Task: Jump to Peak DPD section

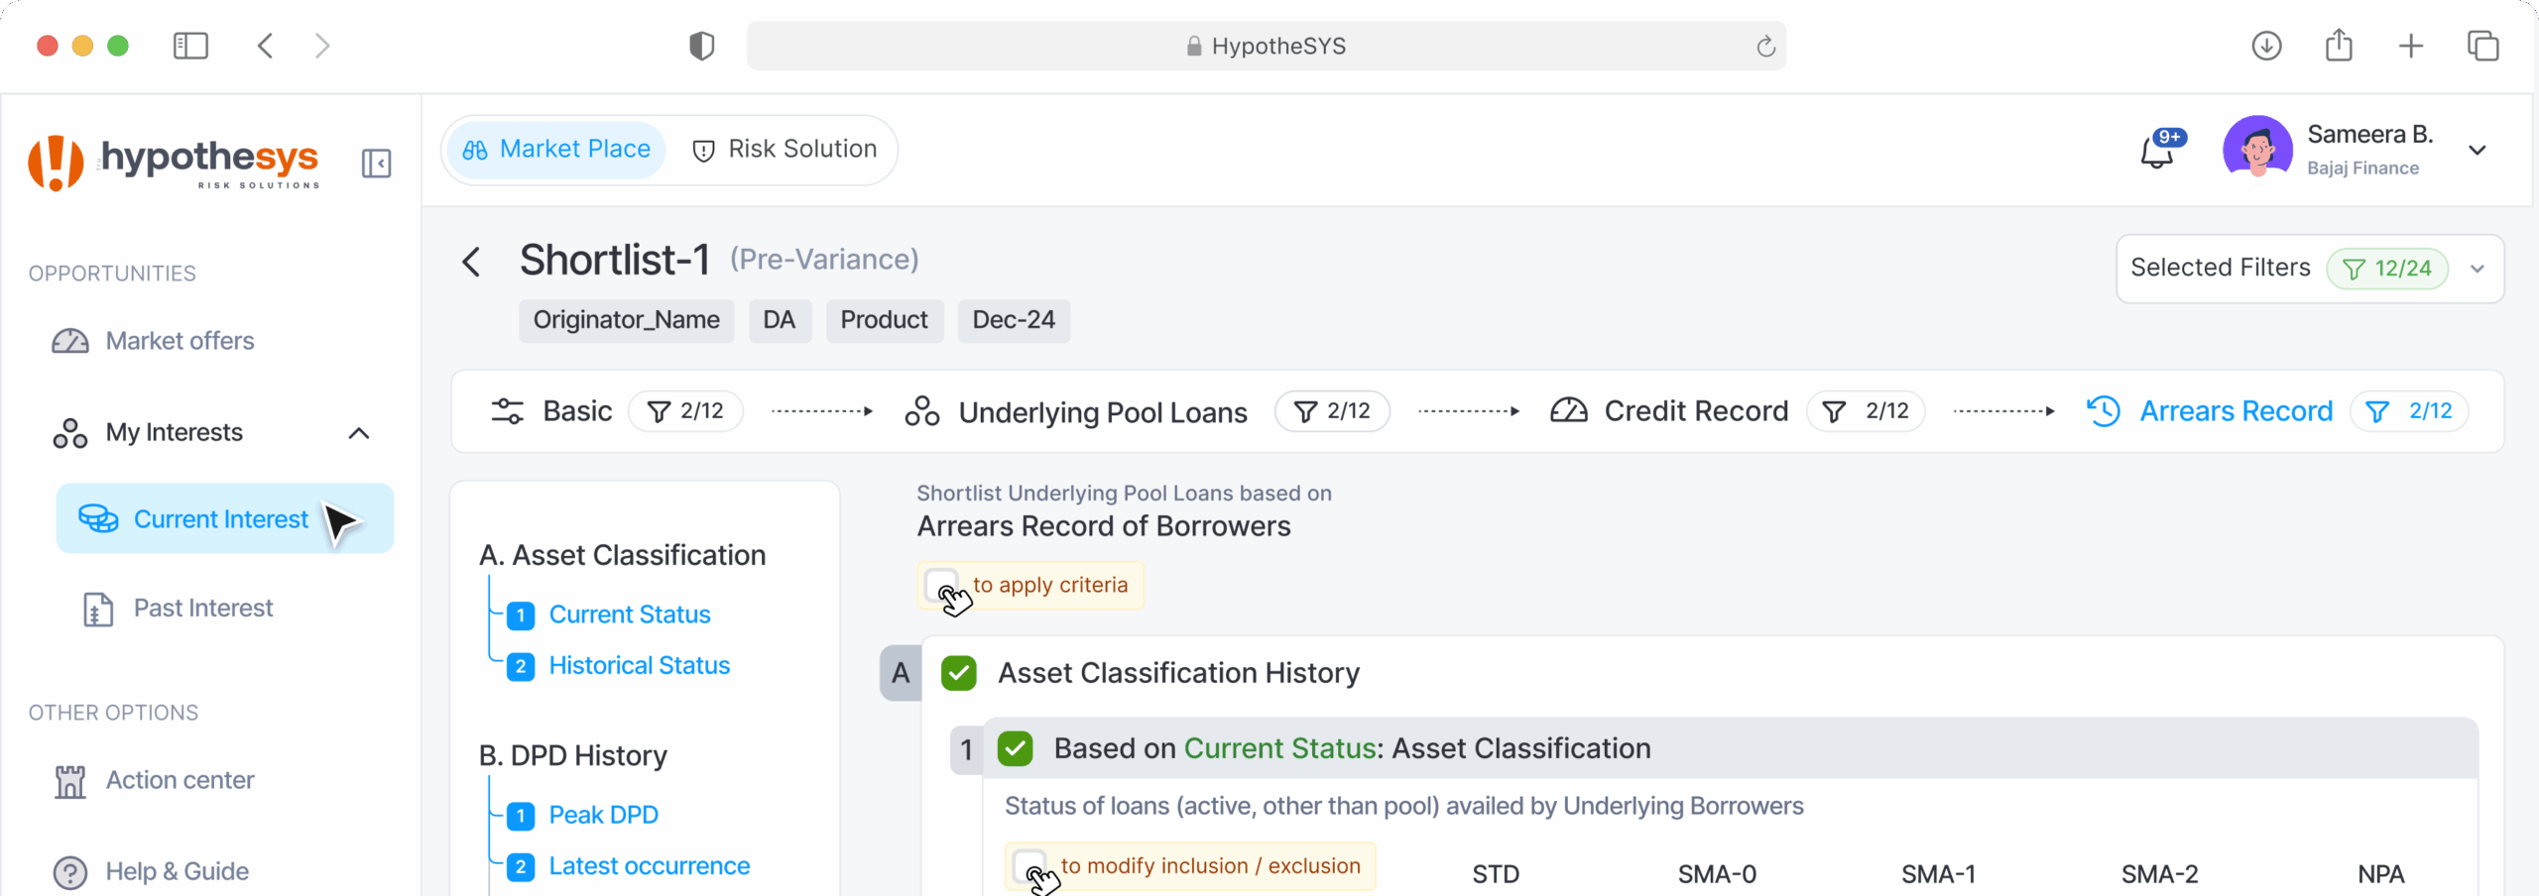Action: click(603, 815)
